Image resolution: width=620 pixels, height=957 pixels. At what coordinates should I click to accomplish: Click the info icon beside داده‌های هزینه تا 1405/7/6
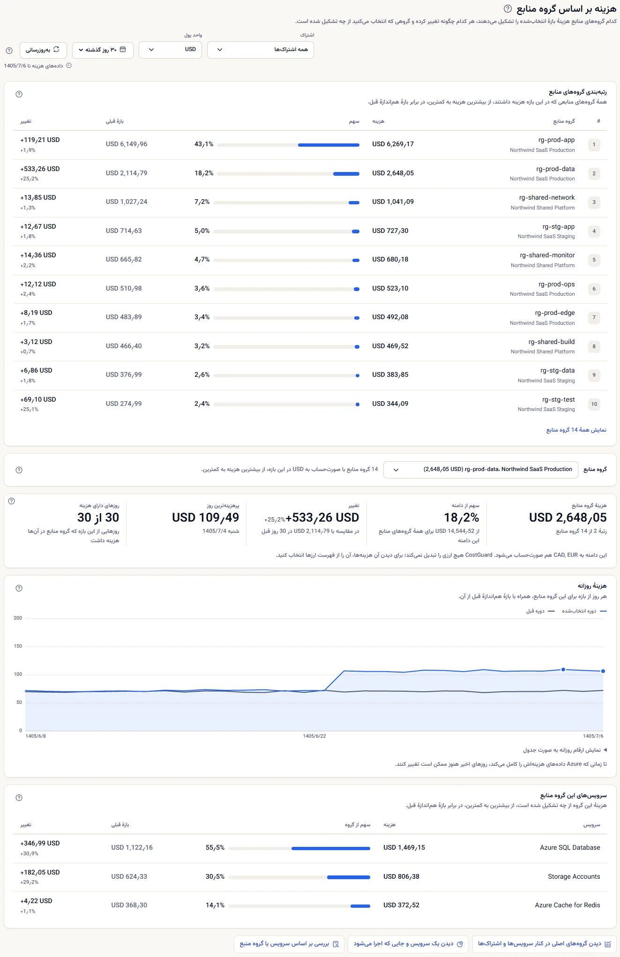click(69, 66)
